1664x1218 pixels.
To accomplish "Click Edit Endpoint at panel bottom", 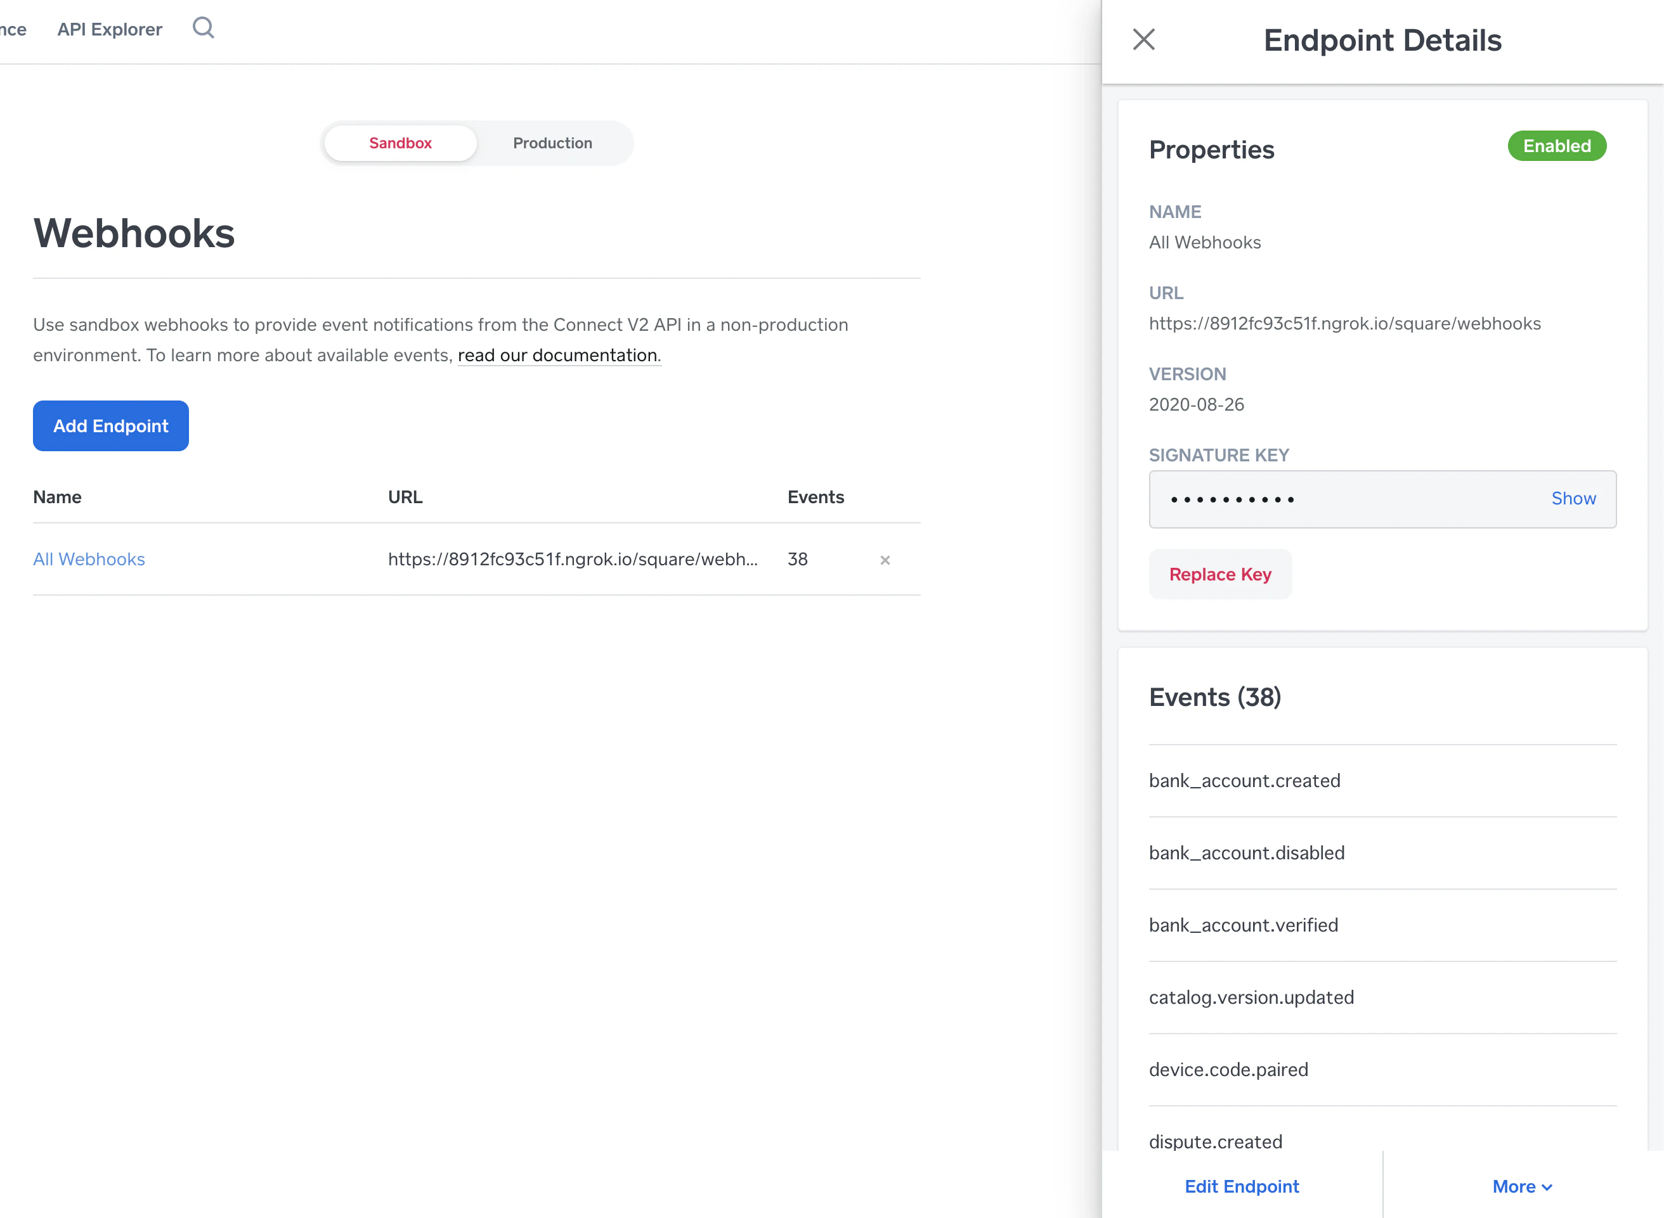I will (x=1242, y=1186).
